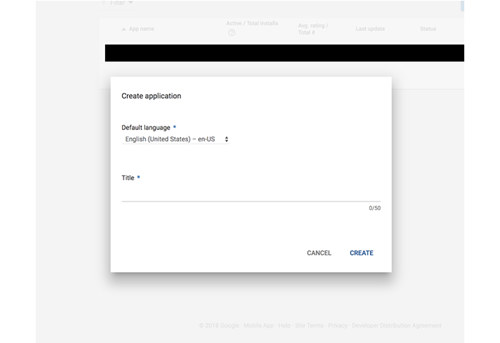Click the Title input field

[x=250, y=194]
